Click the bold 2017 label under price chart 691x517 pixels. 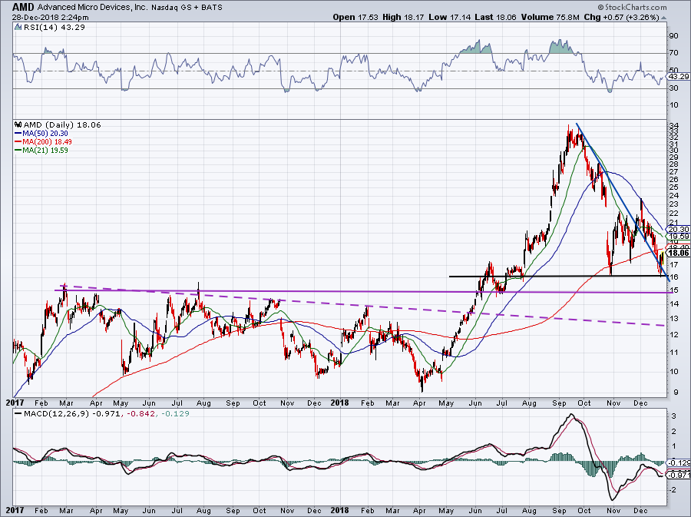coord(14,403)
